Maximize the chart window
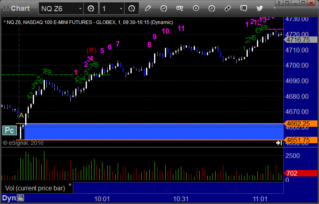319x204 pixels. pos(303,3)
